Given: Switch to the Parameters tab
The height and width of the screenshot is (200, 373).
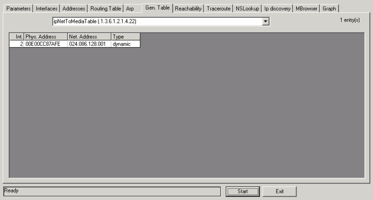Looking at the screenshot, I should coord(18,8).
